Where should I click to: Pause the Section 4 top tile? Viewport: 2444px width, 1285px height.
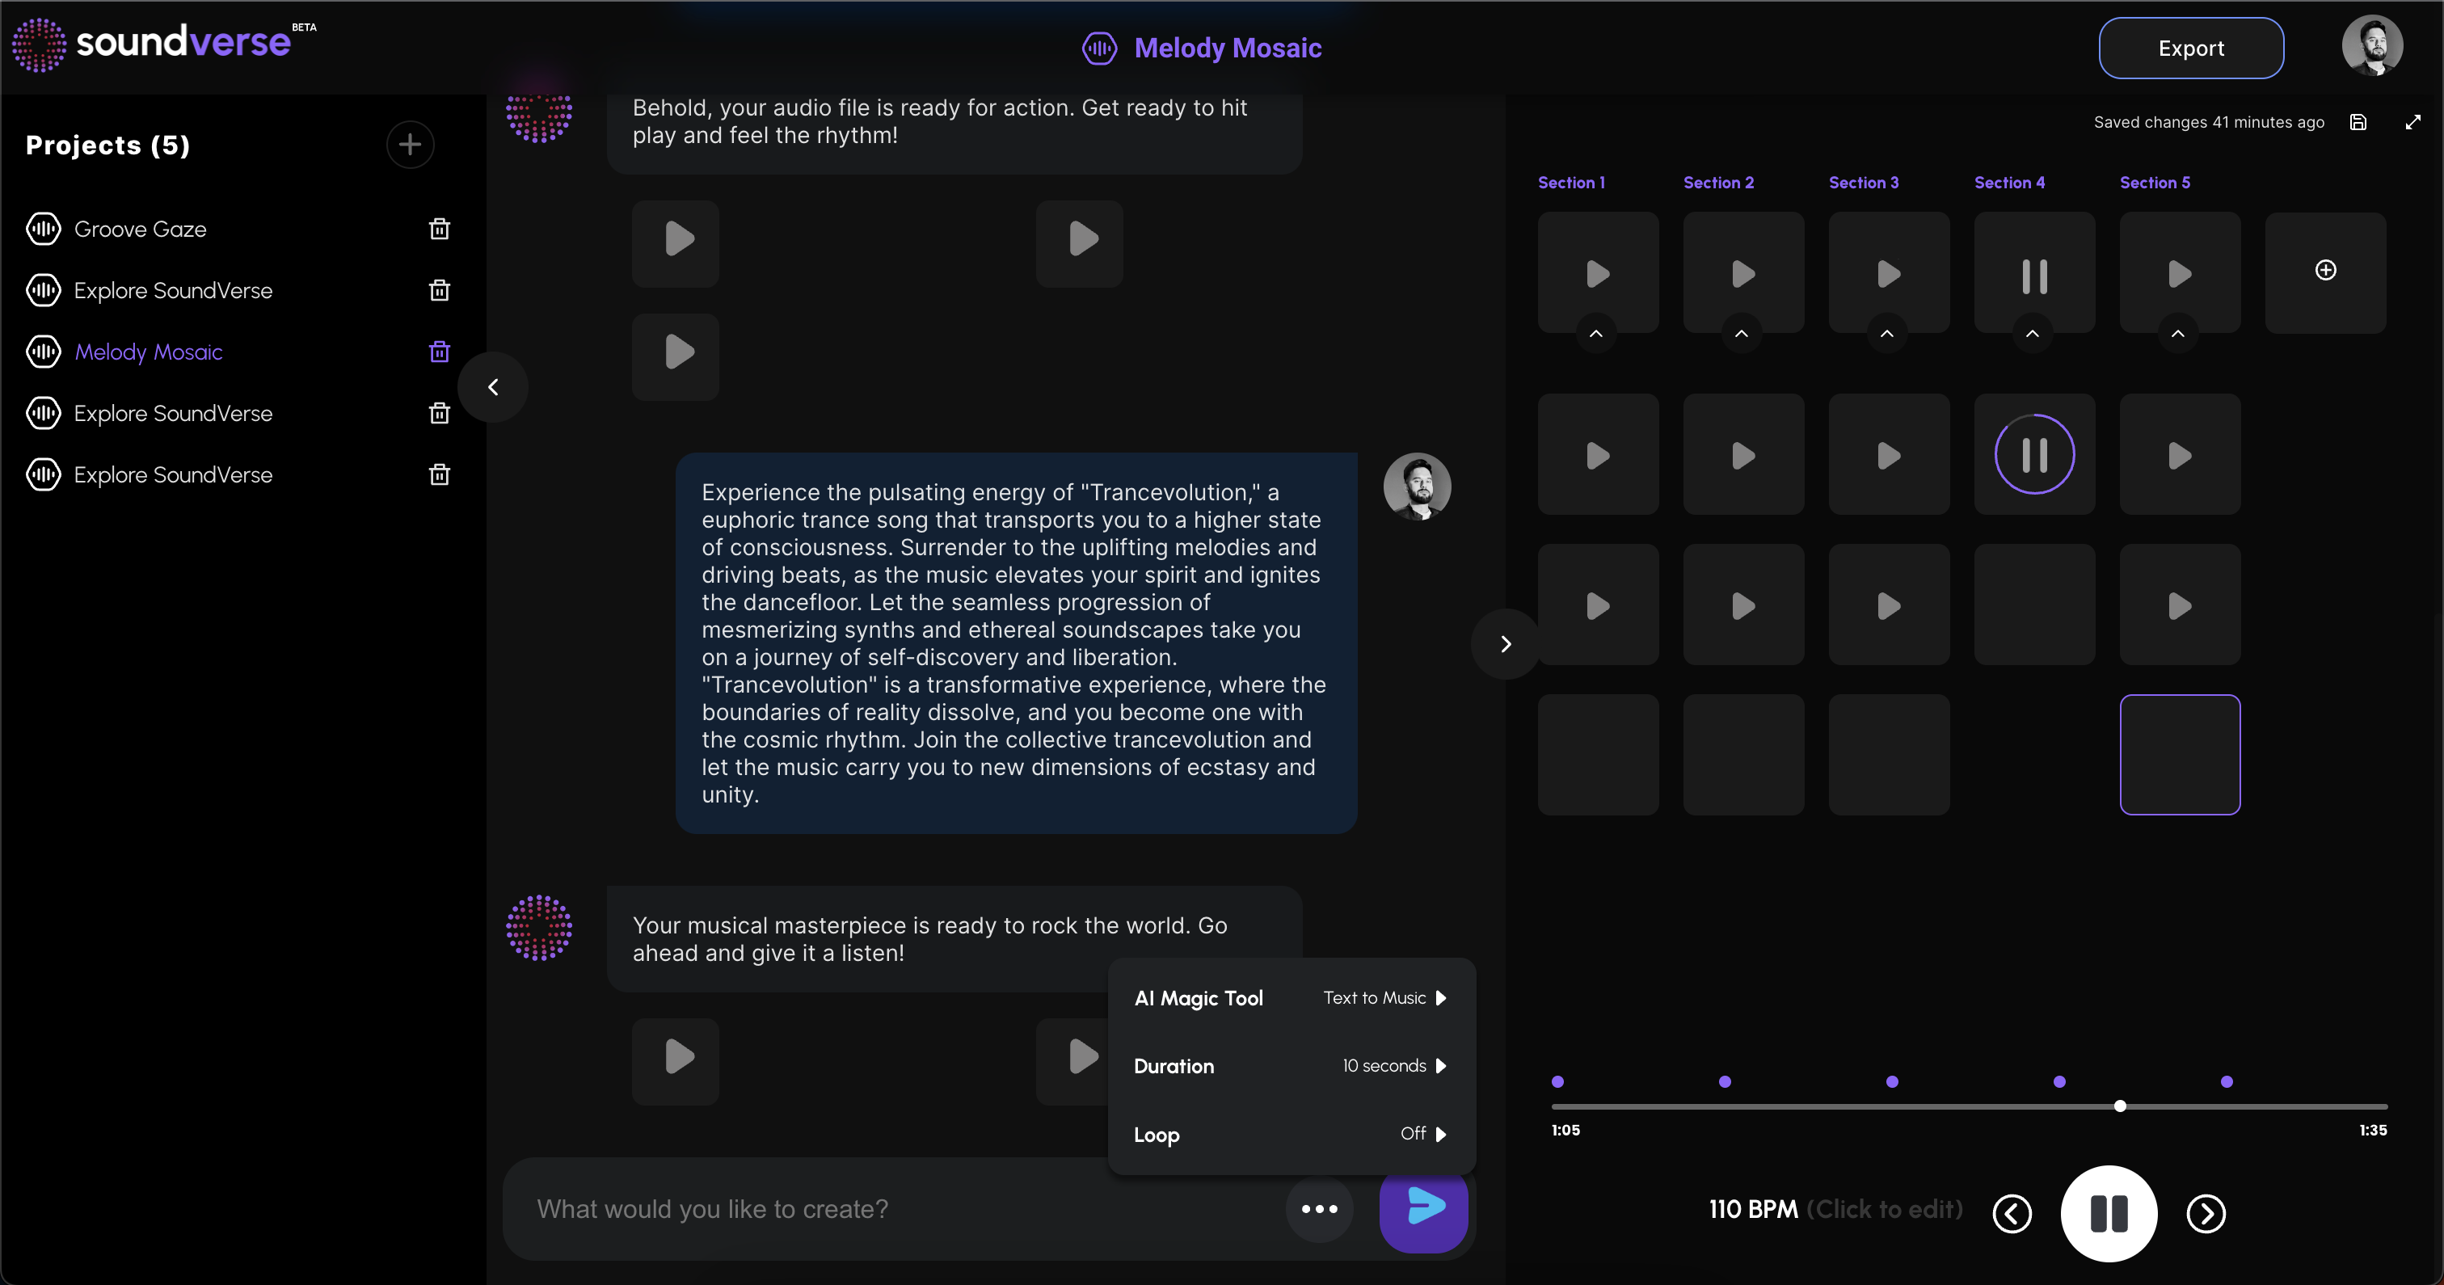point(2034,274)
